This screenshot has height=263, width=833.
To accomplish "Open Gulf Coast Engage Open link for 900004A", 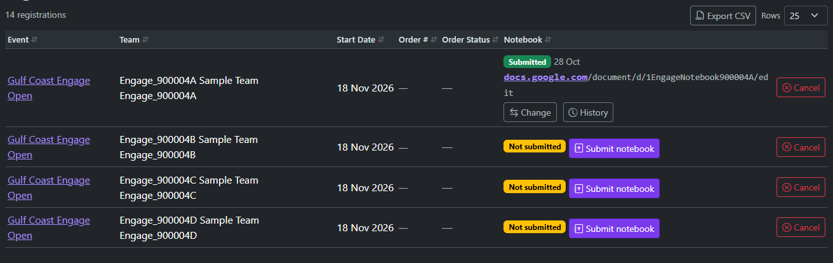I will pos(49,88).
